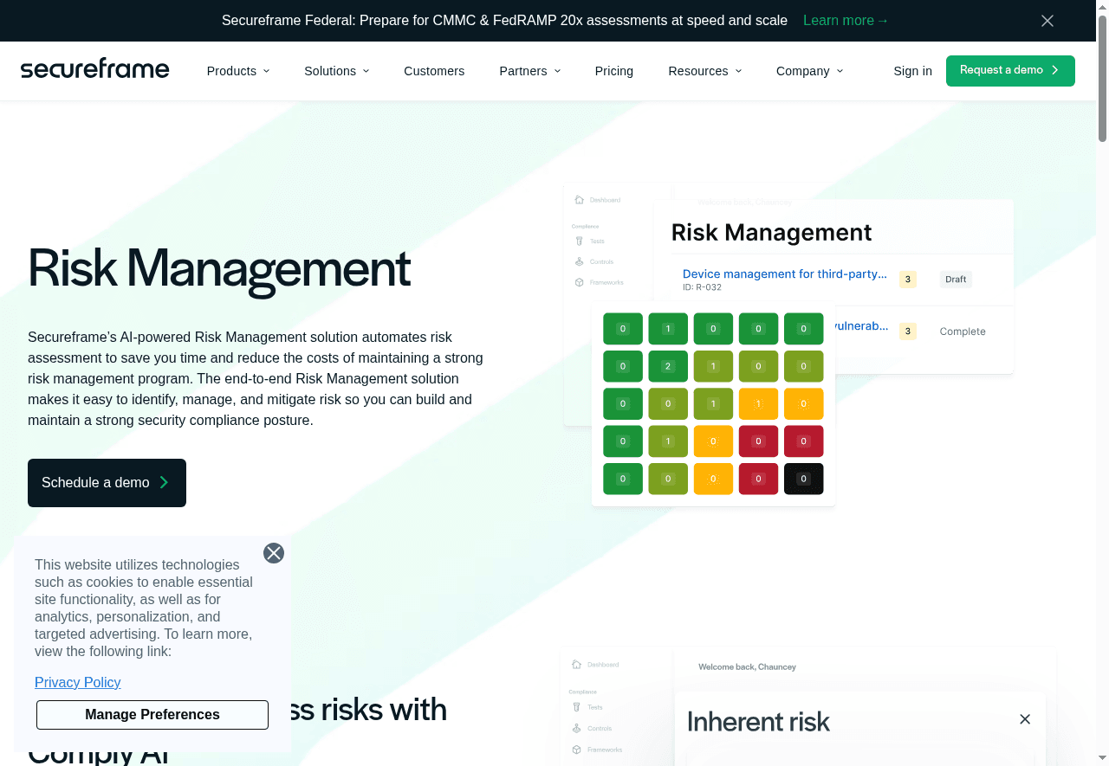Open Frameworks using the cube icon
This screenshot has width=1109, height=766.
(579, 281)
